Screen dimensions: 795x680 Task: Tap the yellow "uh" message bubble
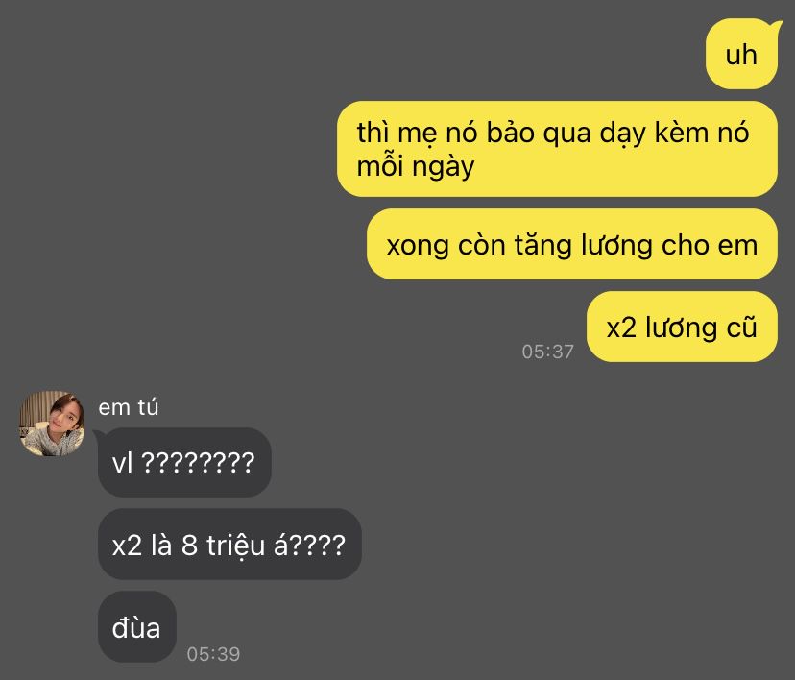click(741, 54)
